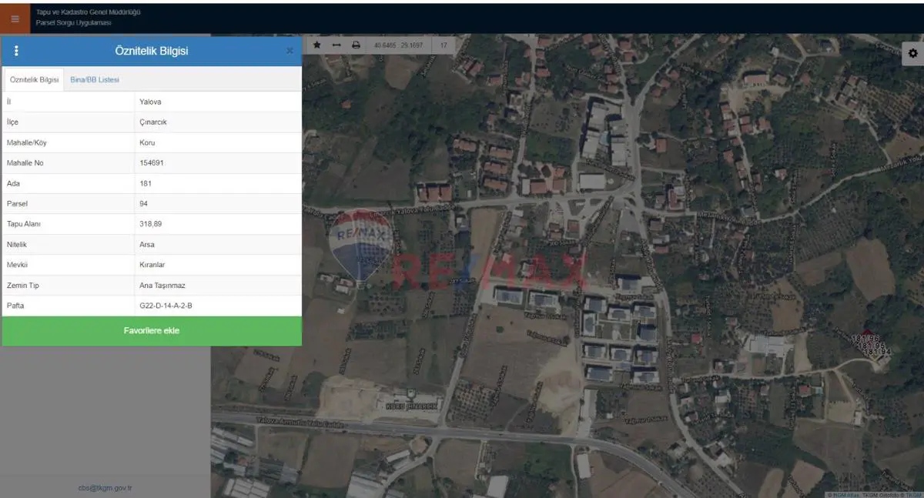Click the Zemin Tip value Ana Taşınmaz
The width and height of the screenshot is (924, 498).
coord(162,286)
